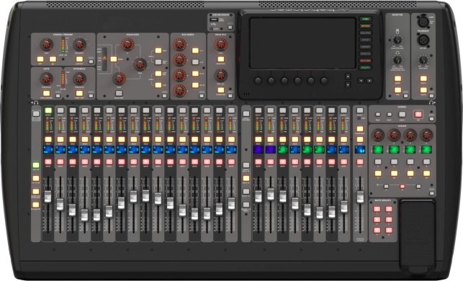Switch to the lit Bus 1-8 group layer button
Viewport: 463px width, 281px height.
click(246, 179)
